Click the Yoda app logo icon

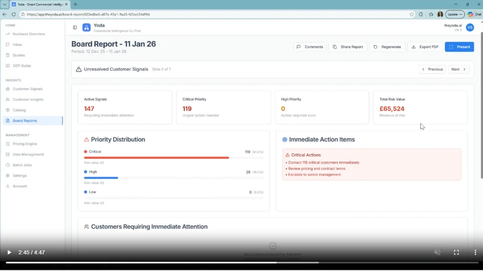(86, 28)
